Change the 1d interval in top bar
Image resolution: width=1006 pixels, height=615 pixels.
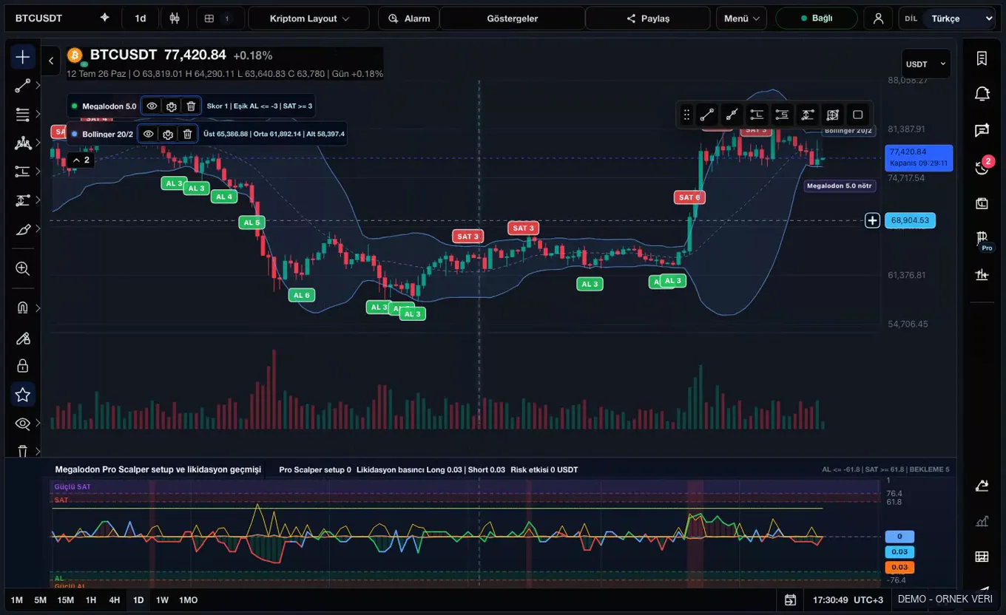(141, 18)
